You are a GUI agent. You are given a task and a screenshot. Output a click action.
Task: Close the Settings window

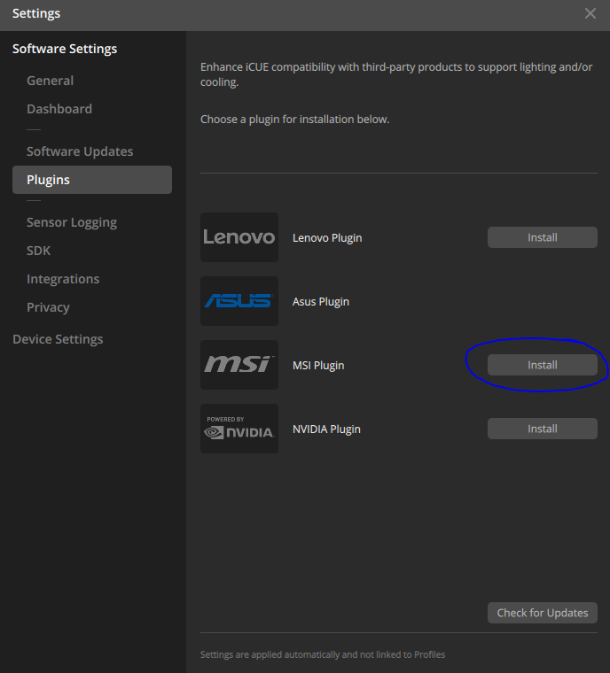point(590,13)
